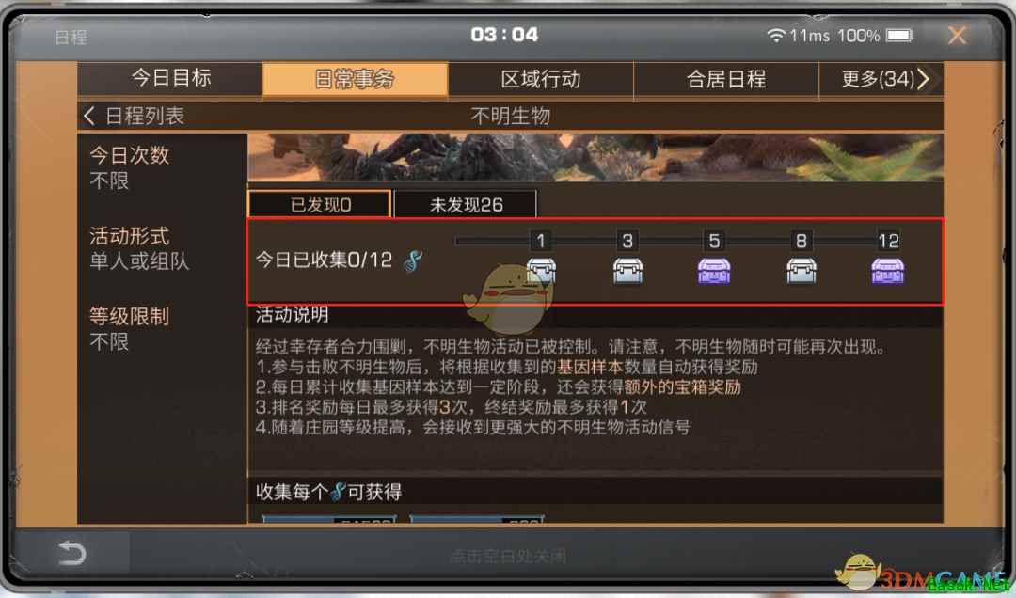1016x598 pixels.
Task: Select the 日常事务 tab
Action: coord(355,79)
